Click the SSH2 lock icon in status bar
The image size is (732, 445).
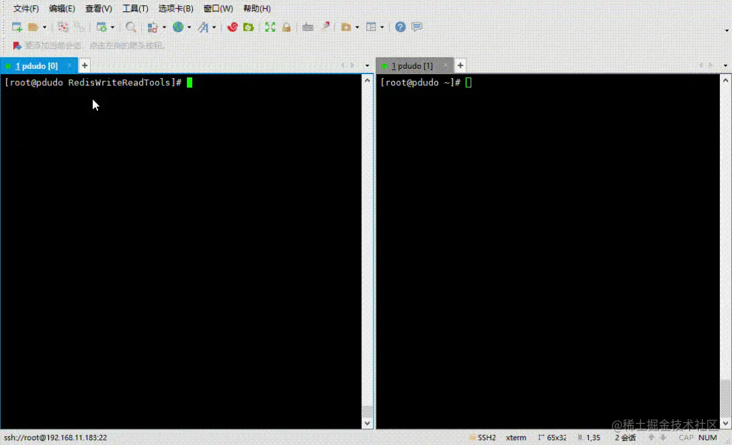(x=473, y=438)
